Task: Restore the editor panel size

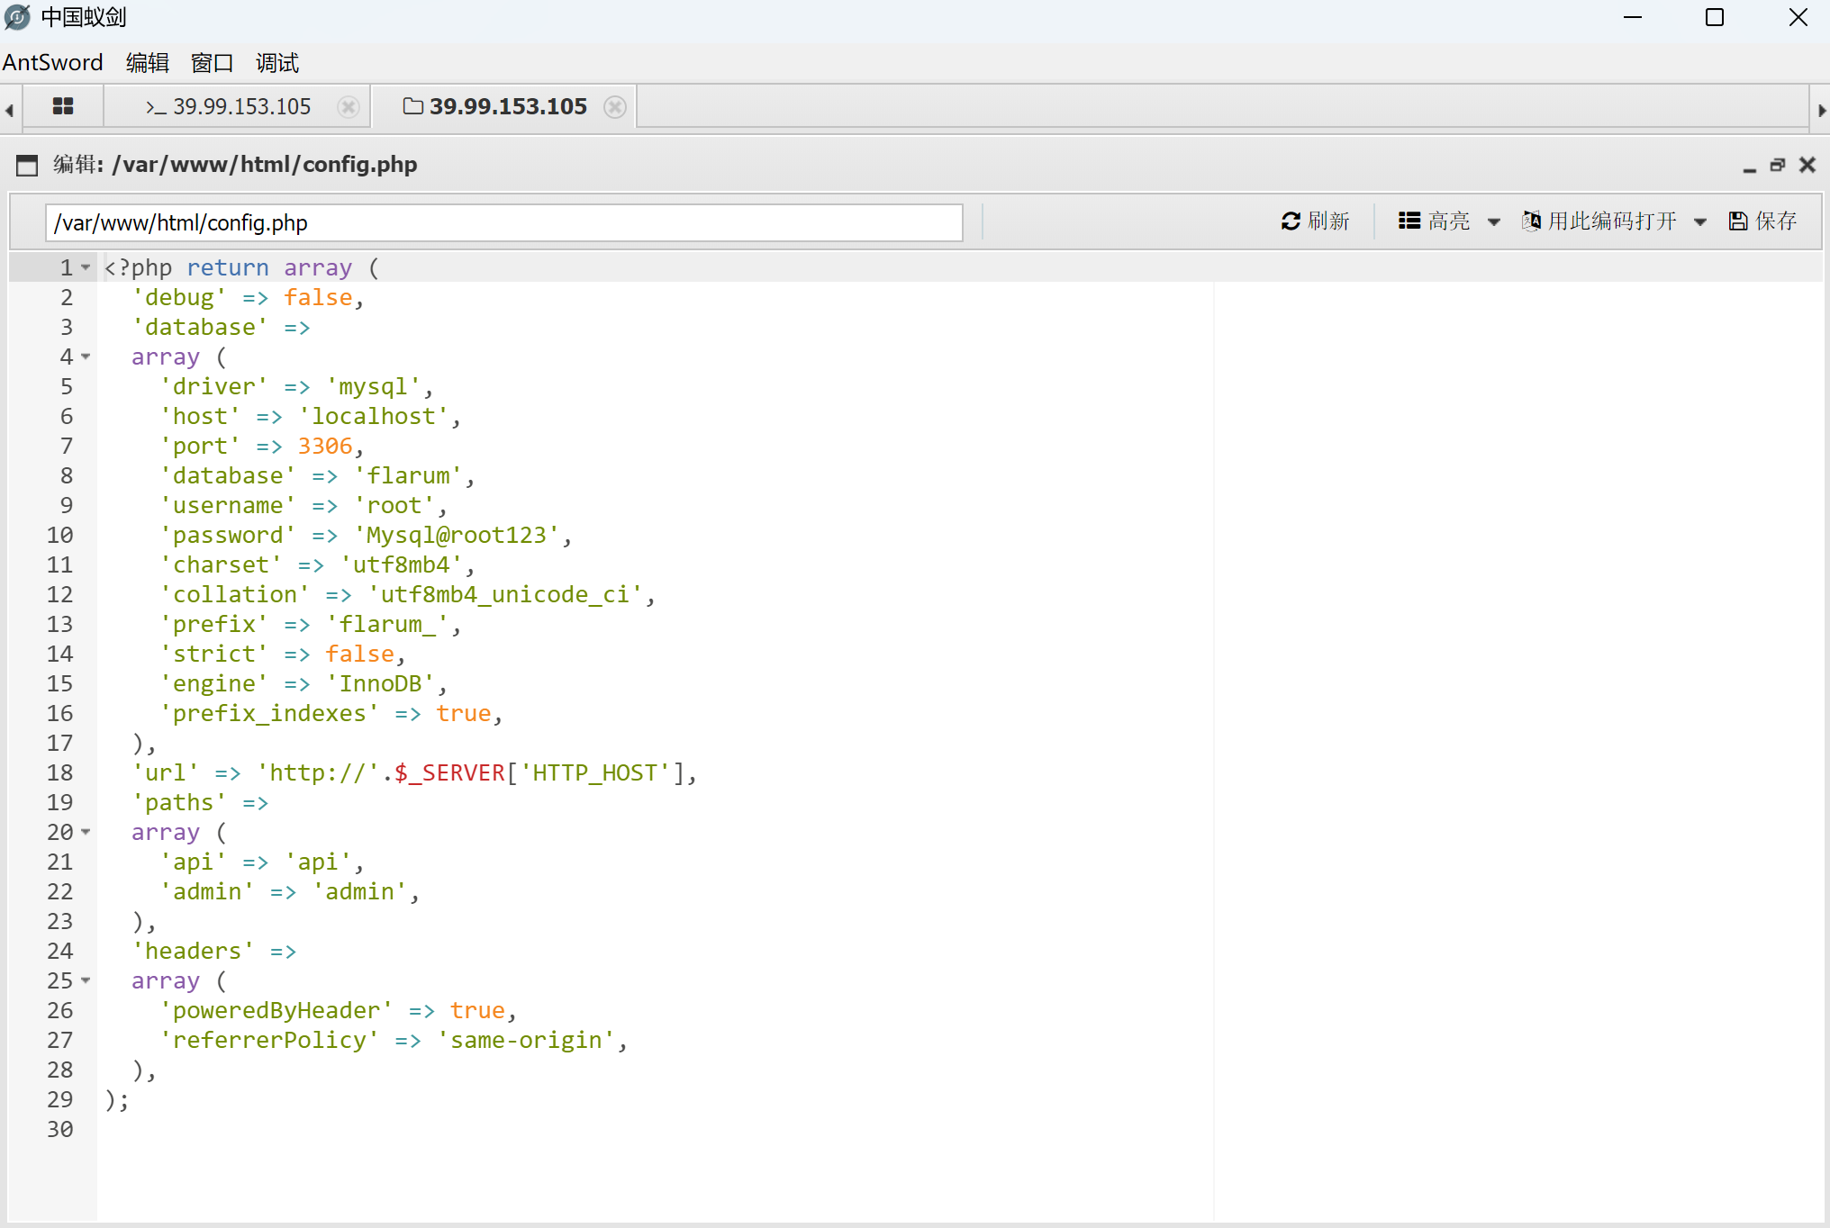Action: [x=1778, y=165]
